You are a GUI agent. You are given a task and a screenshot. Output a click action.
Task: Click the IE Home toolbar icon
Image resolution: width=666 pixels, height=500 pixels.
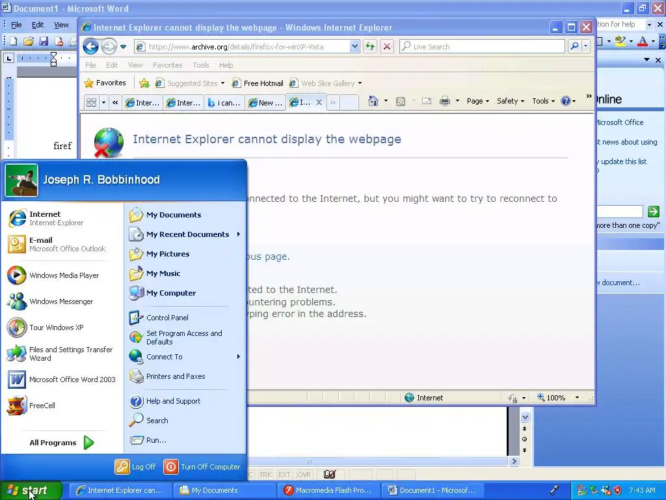pos(373,101)
